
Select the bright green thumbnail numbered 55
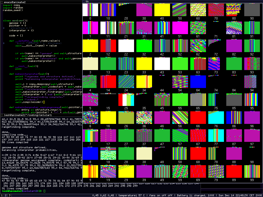pyautogui.click(x=180, y=100)
